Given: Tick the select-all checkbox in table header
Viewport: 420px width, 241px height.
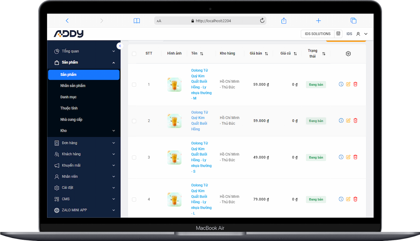Looking at the screenshot, I should [134, 54].
